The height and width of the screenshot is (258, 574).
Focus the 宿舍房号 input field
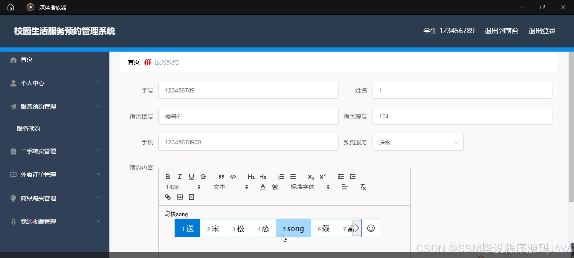(462, 116)
